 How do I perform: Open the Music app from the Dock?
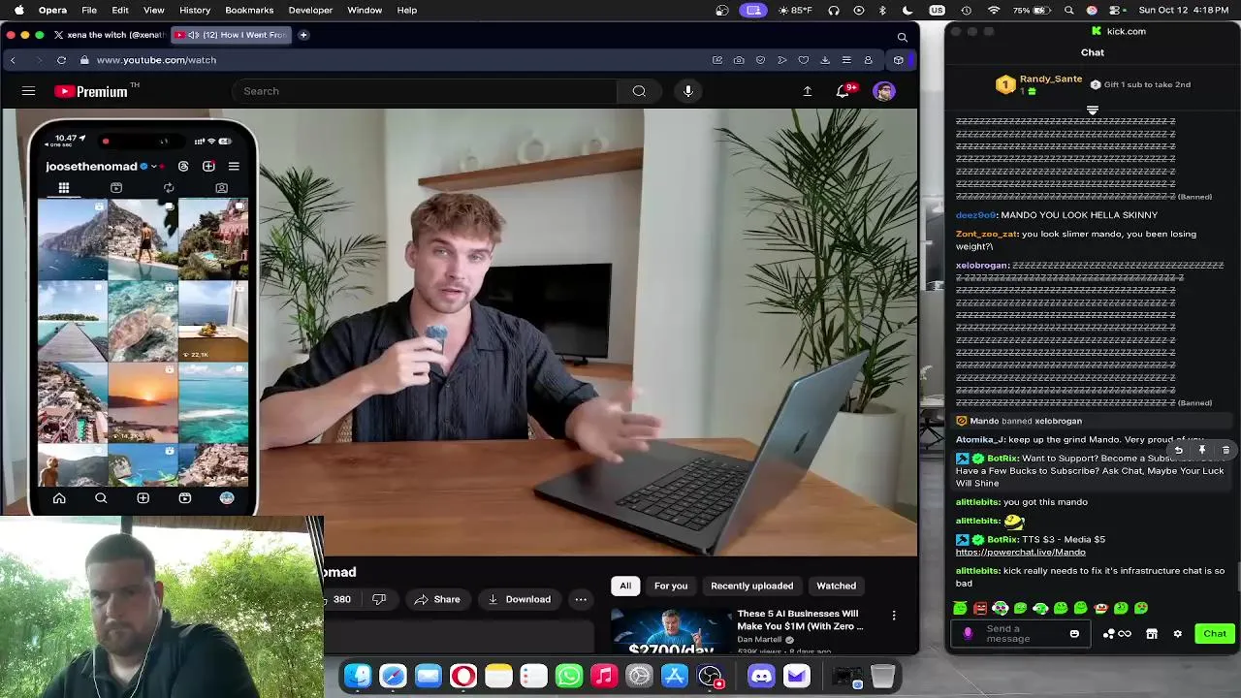point(604,676)
